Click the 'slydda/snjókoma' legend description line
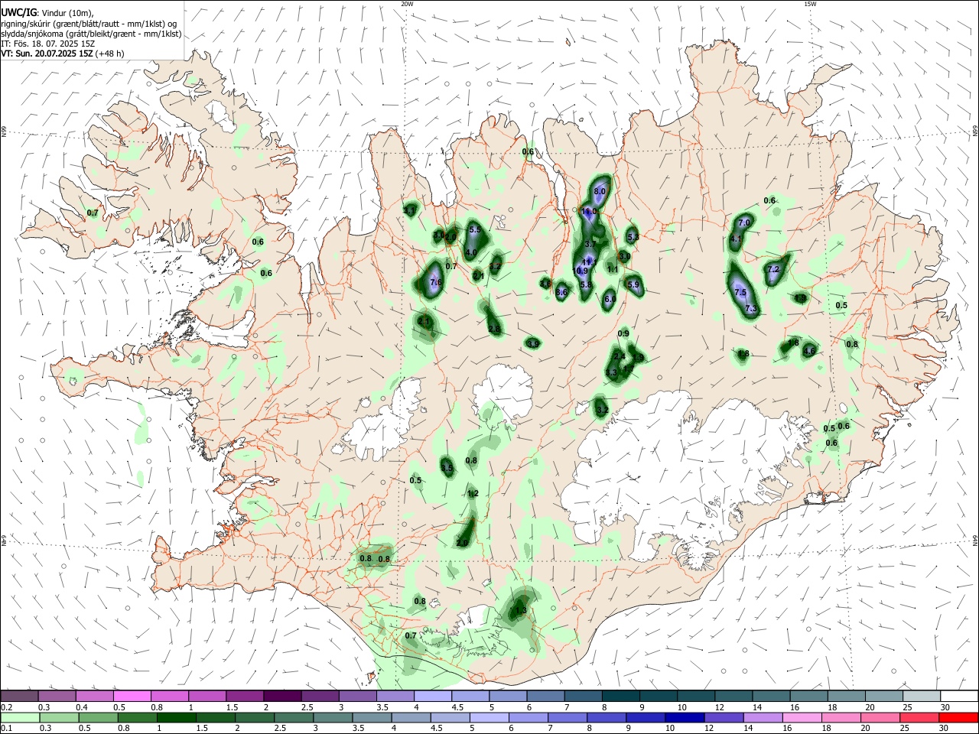979x734 pixels. (x=91, y=34)
